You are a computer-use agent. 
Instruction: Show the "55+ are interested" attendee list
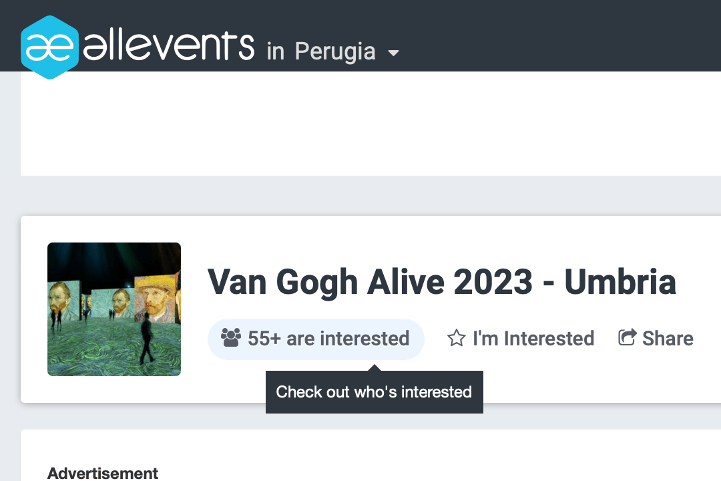328,339
